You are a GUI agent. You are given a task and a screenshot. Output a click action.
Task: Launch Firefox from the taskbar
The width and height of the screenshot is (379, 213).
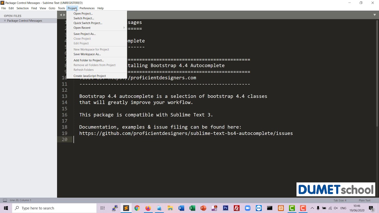tap(148, 208)
